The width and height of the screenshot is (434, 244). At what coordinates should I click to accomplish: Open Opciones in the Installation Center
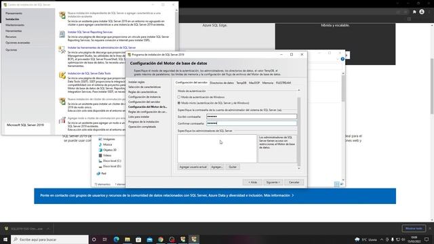(x=12, y=49)
